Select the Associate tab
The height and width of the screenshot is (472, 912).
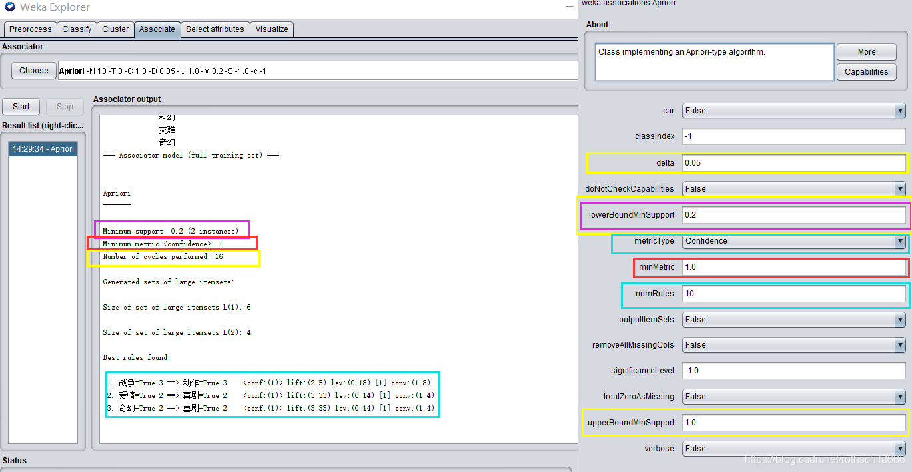point(157,29)
